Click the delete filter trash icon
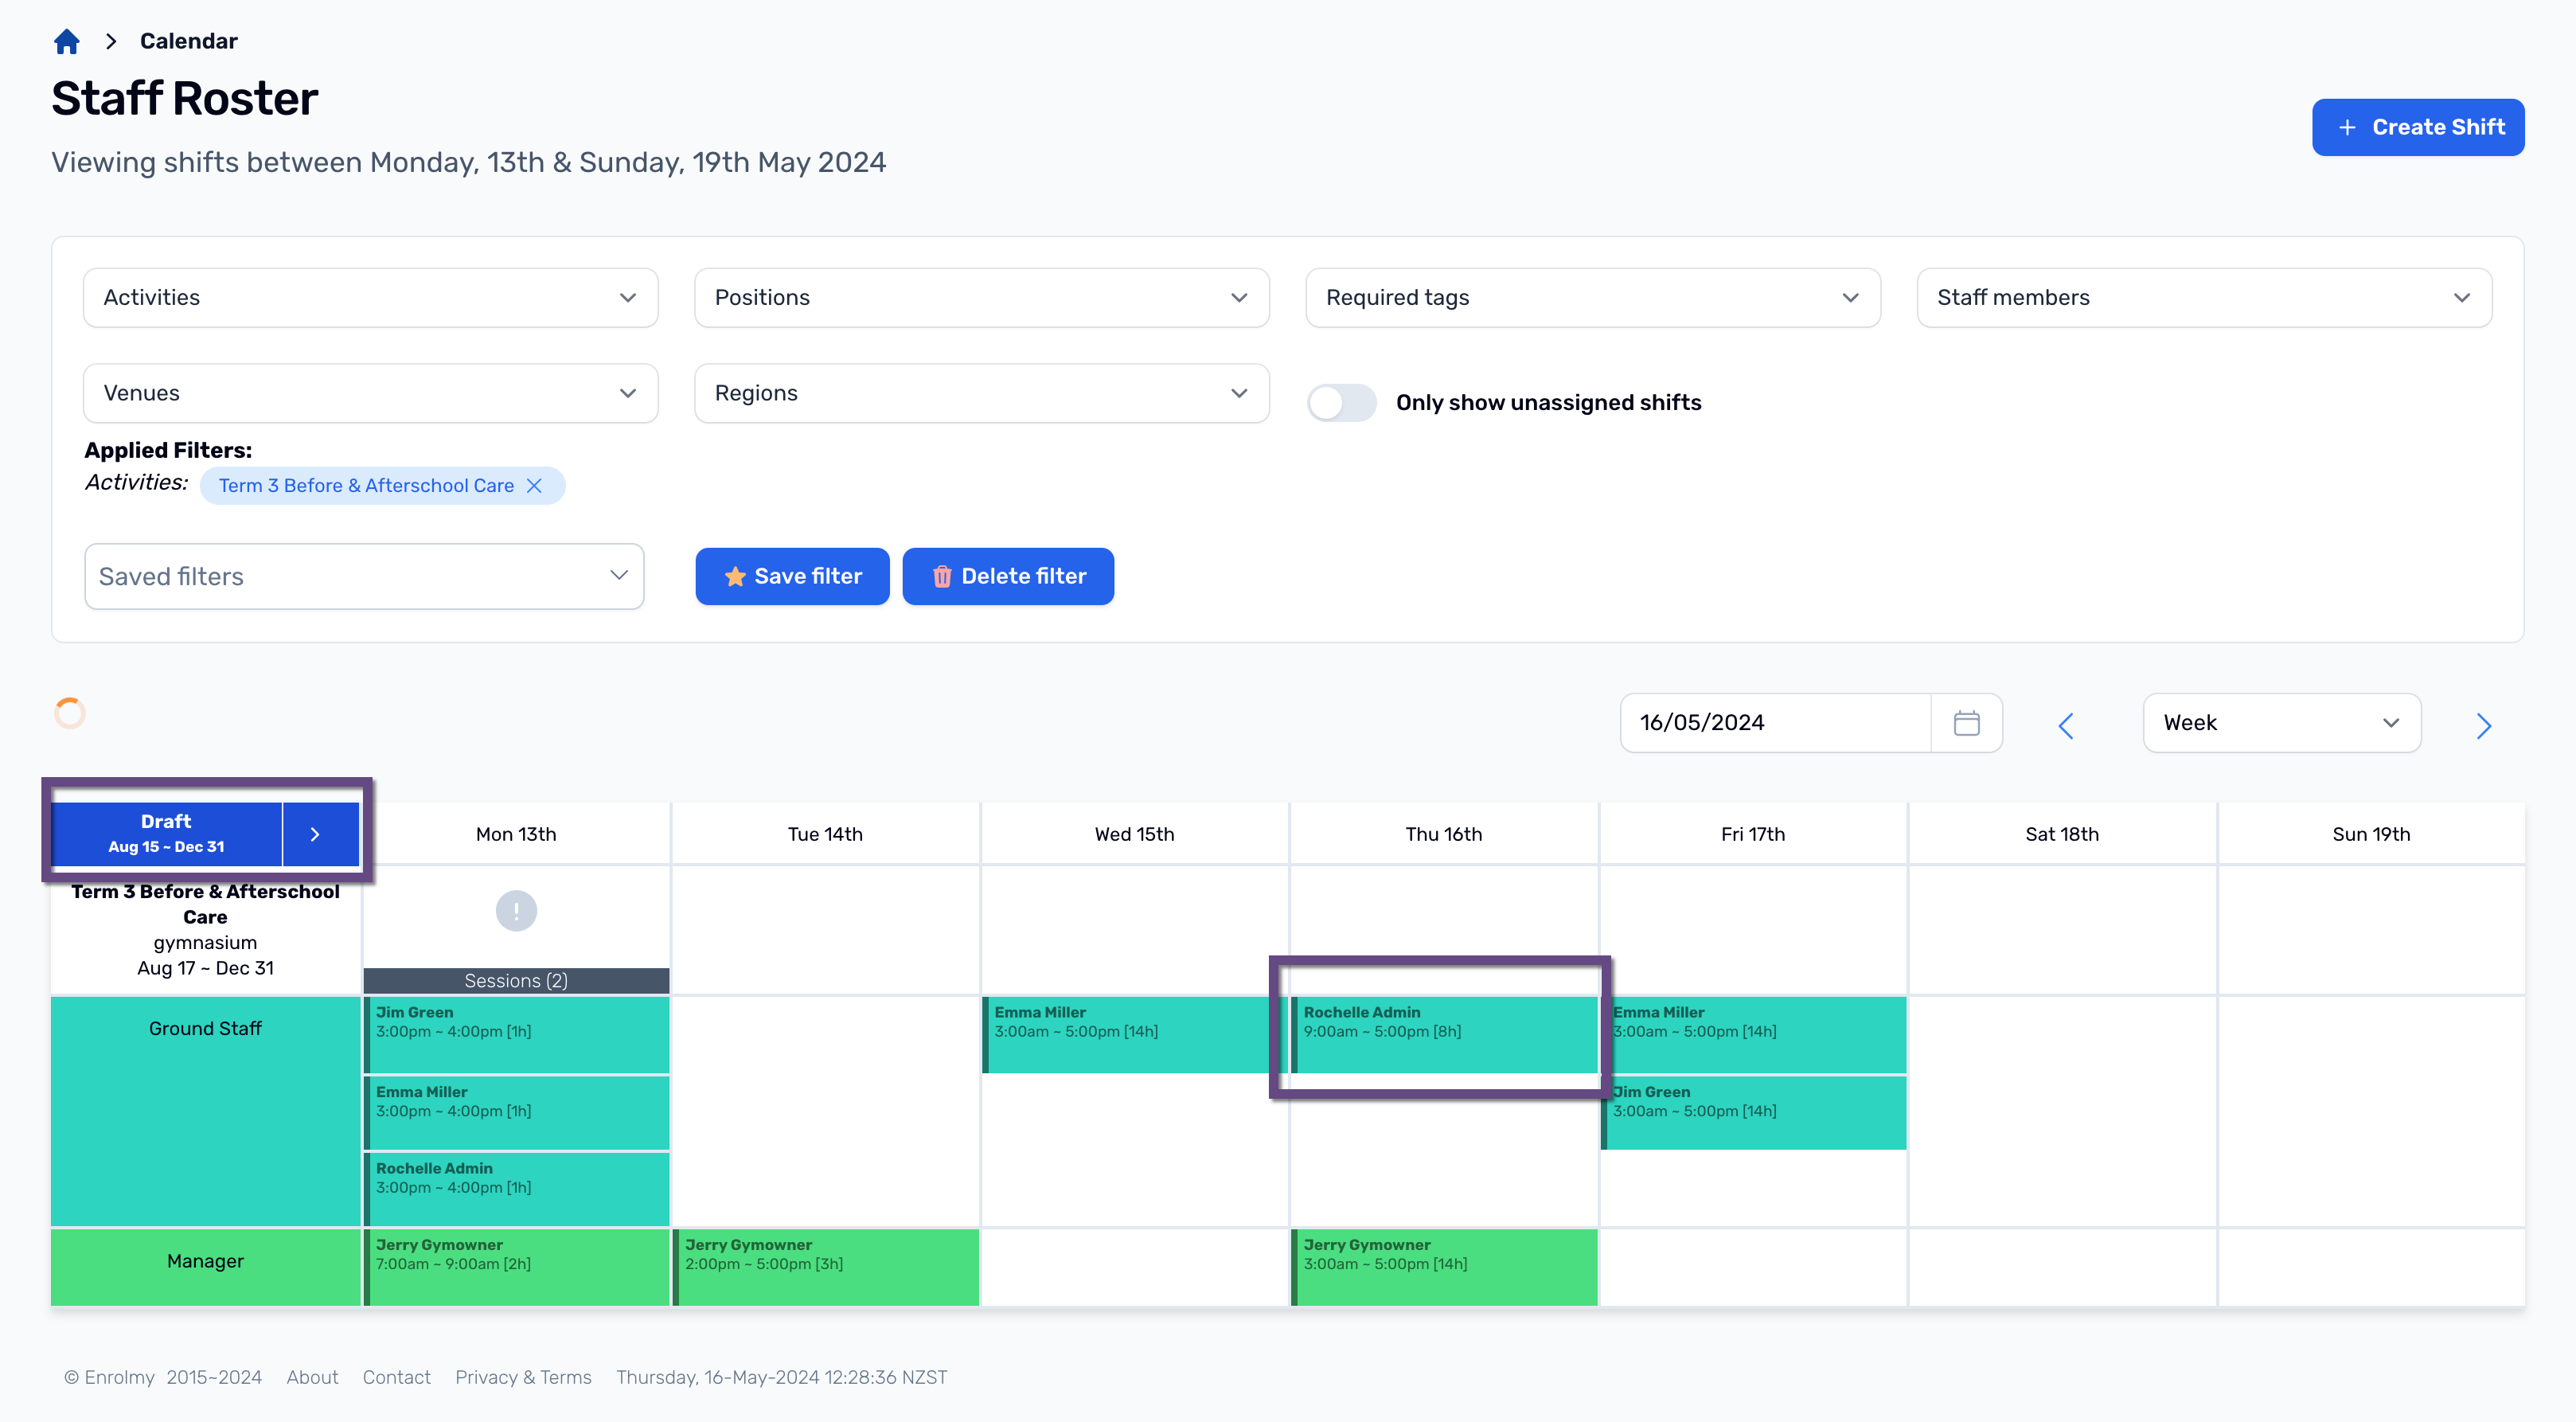 tap(943, 574)
